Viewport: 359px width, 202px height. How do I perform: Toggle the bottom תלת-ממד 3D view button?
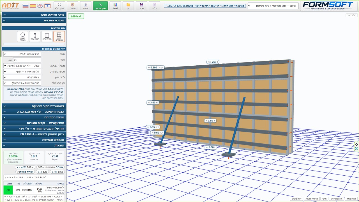click(351, 199)
